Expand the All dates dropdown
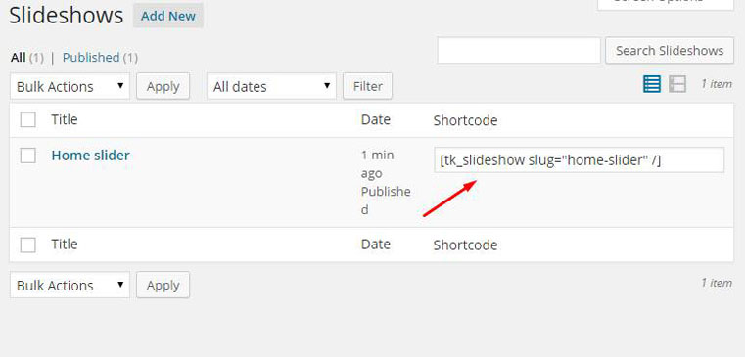The height and width of the screenshot is (357, 745). [x=271, y=86]
